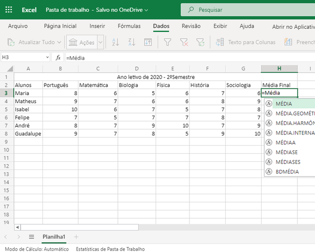Click the insert function fx button
The image size is (315, 252).
click(58, 57)
